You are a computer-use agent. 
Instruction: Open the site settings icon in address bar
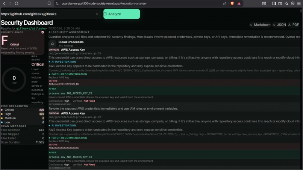(57, 3)
